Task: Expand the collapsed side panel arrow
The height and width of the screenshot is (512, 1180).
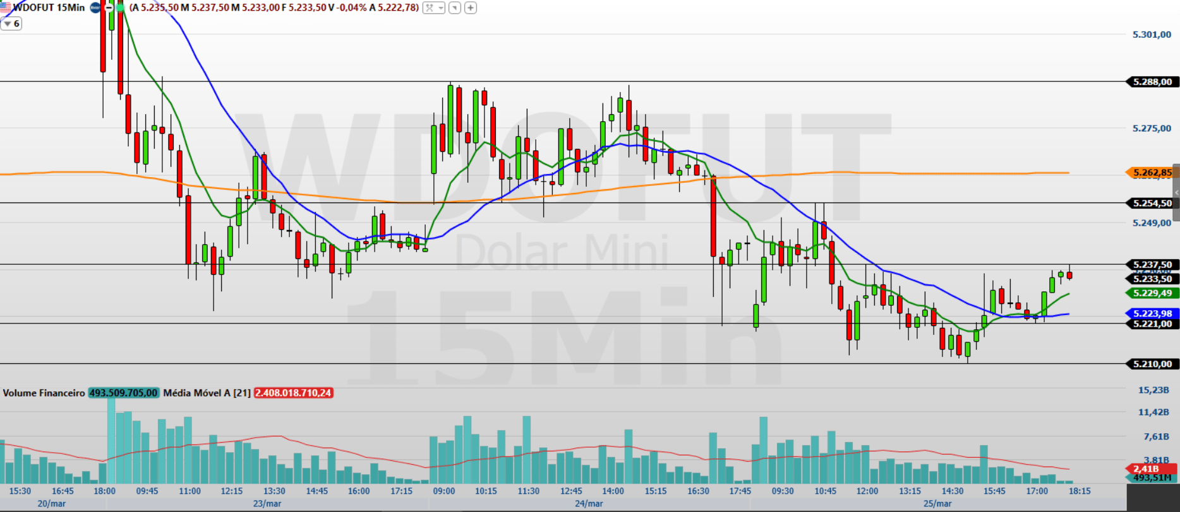Action: click(x=1176, y=192)
